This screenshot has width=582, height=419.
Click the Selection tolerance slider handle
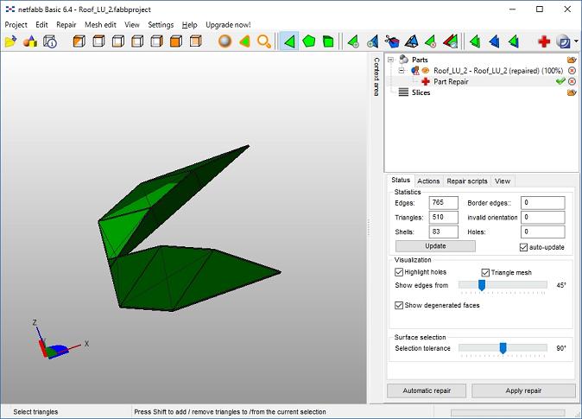click(x=503, y=348)
